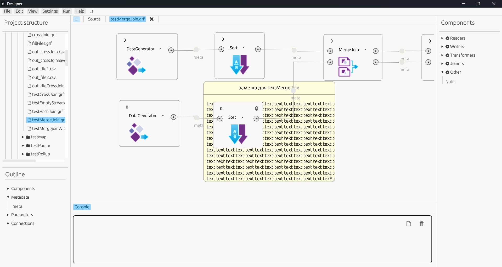Click top DataGenerator output port
This screenshot has height=267, width=502.
coord(171,50)
